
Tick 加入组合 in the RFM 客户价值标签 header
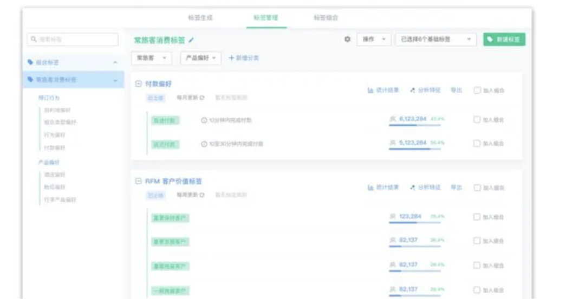[477, 188]
